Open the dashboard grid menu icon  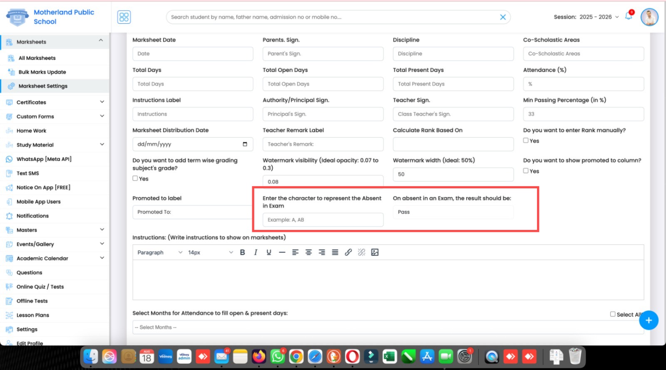coord(124,17)
